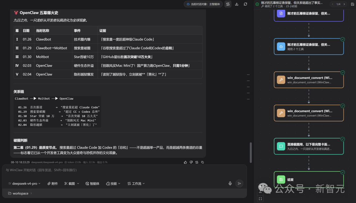Screen dimensions: 356x203
Task: Click the download conversation icon
Action: pos(237,4)
